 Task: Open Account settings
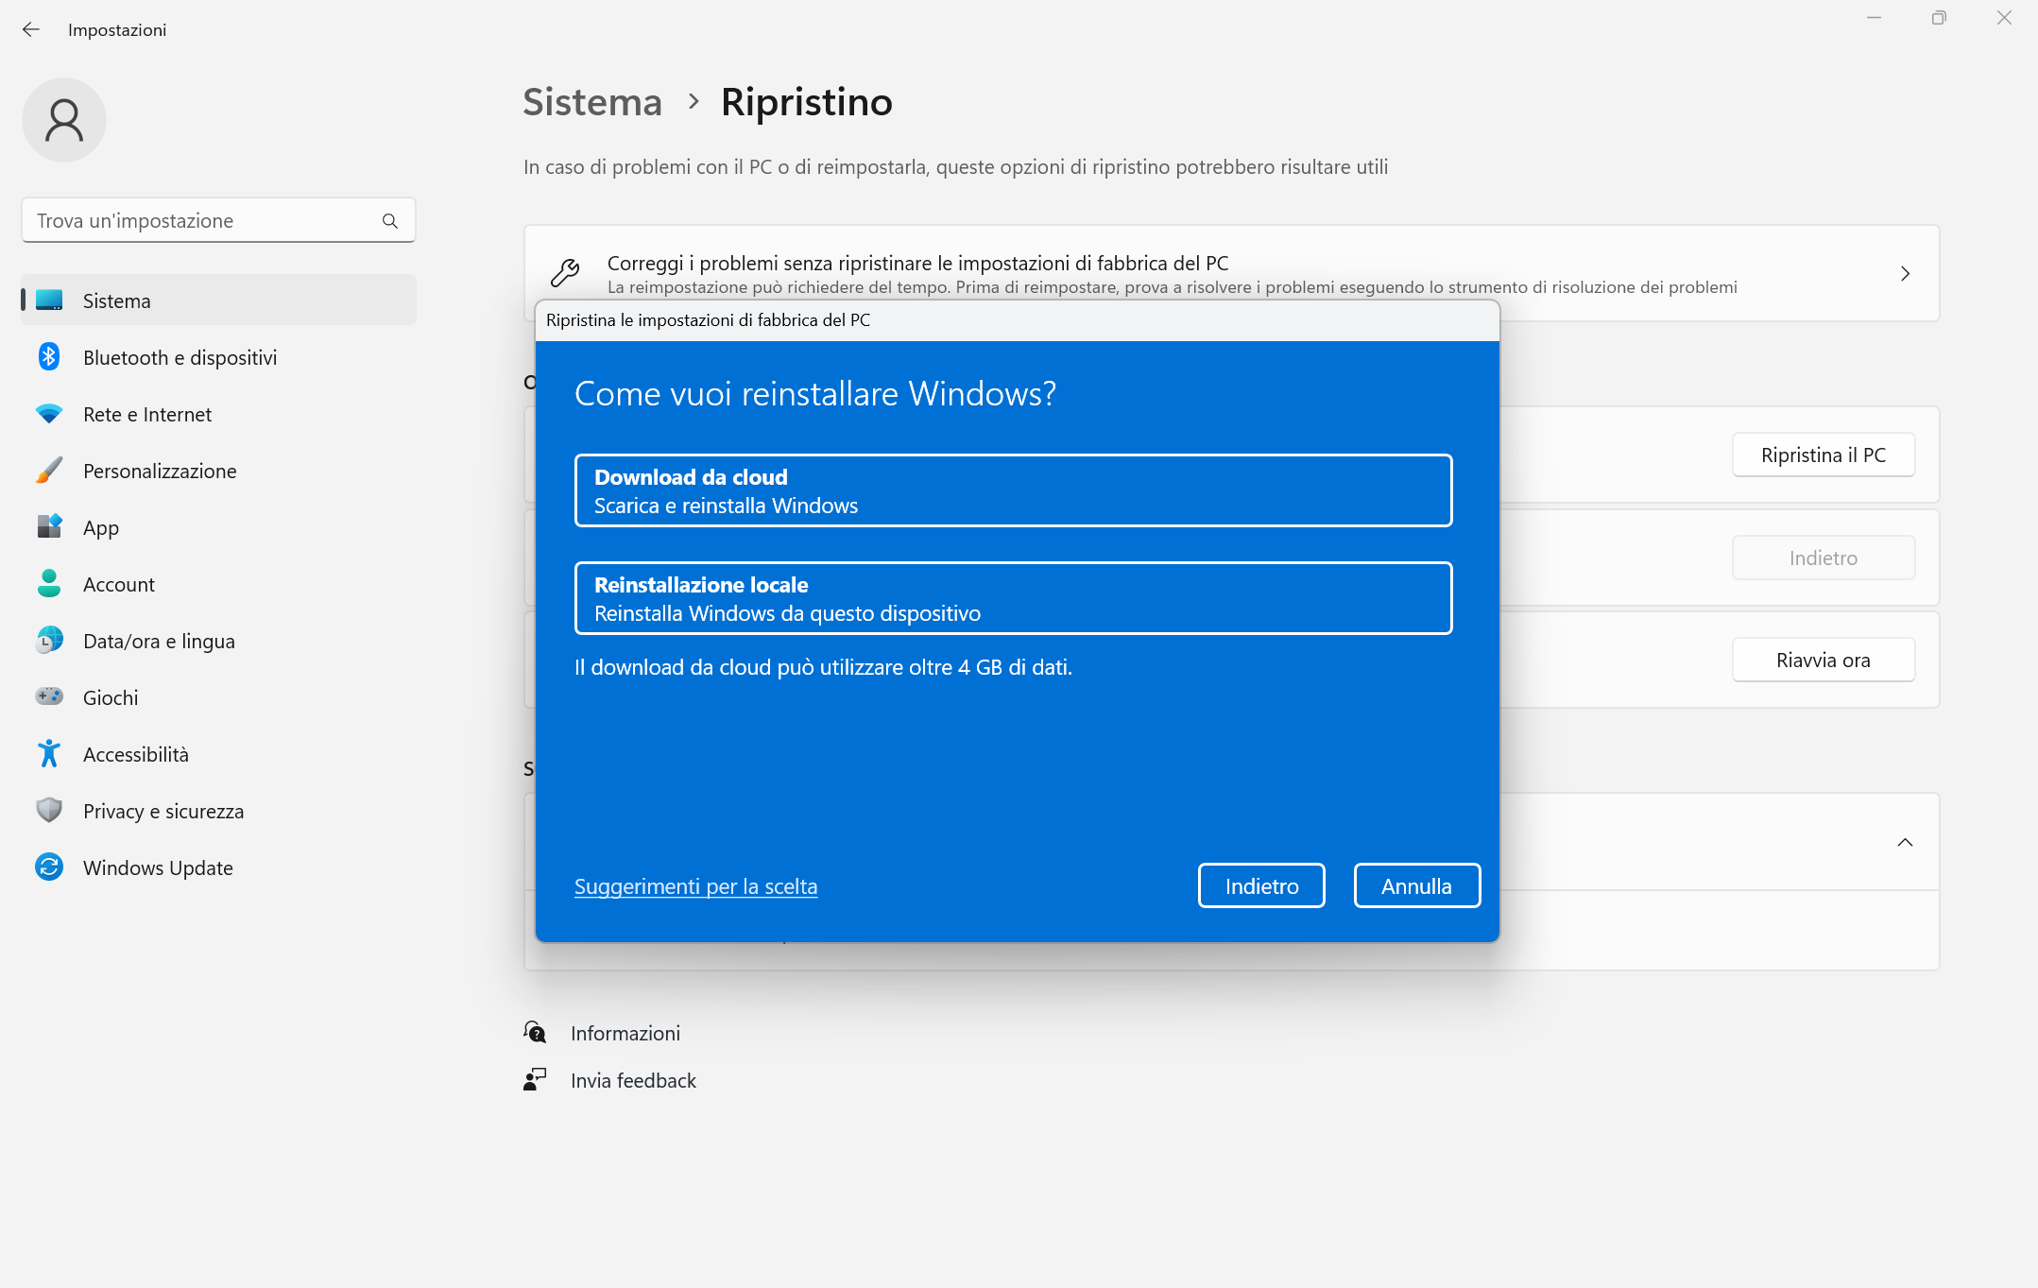tap(119, 584)
